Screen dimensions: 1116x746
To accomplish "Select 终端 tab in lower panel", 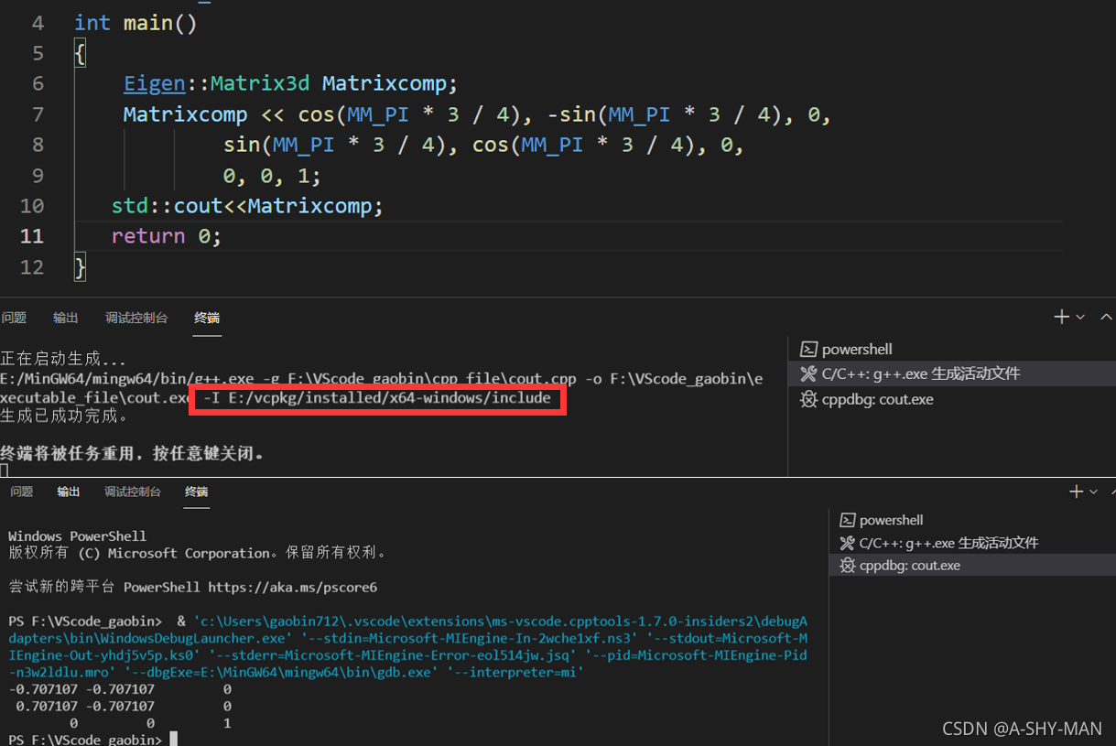I will pyautogui.click(x=197, y=492).
